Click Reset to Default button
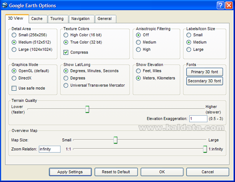Viewport: 235px width, 182px height. coord(116,172)
